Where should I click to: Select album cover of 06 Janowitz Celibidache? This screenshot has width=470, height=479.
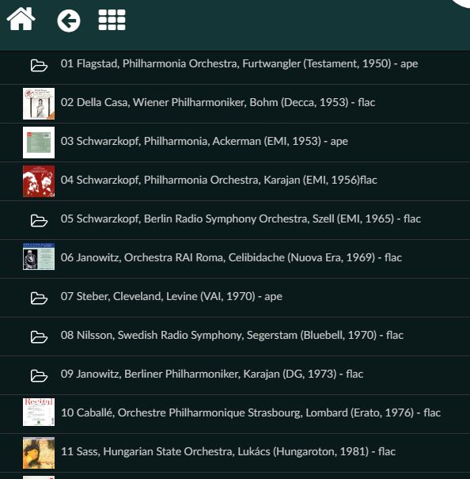click(39, 257)
